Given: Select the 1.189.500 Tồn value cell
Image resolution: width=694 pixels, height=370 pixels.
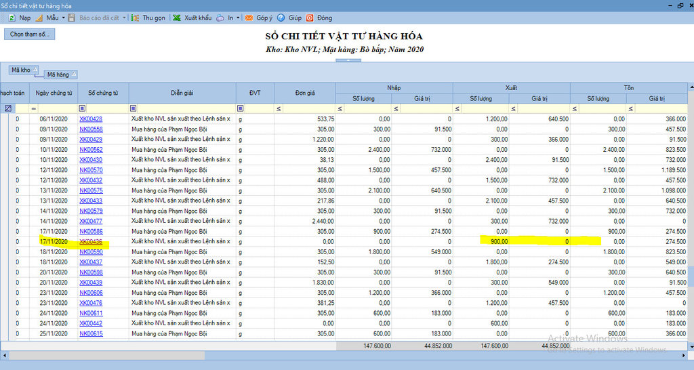Looking at the screenshot, I should pyautogui.click(x=657, y=170).
